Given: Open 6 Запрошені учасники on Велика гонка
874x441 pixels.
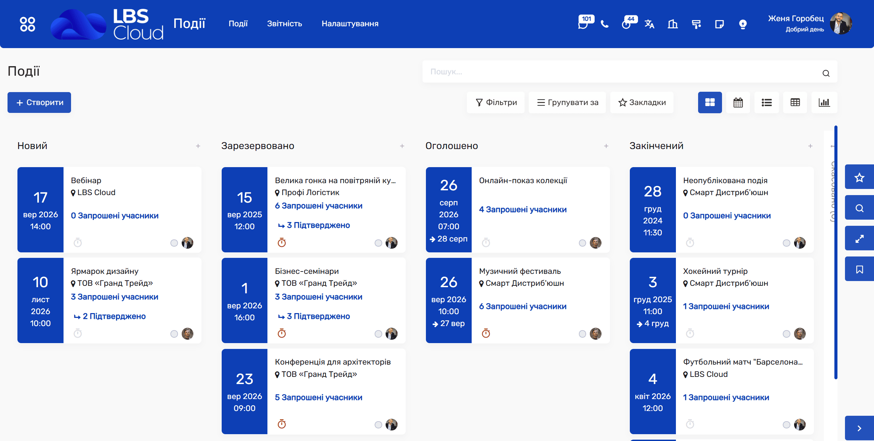Looking at the screenshot, I should (x=318, y=206).
